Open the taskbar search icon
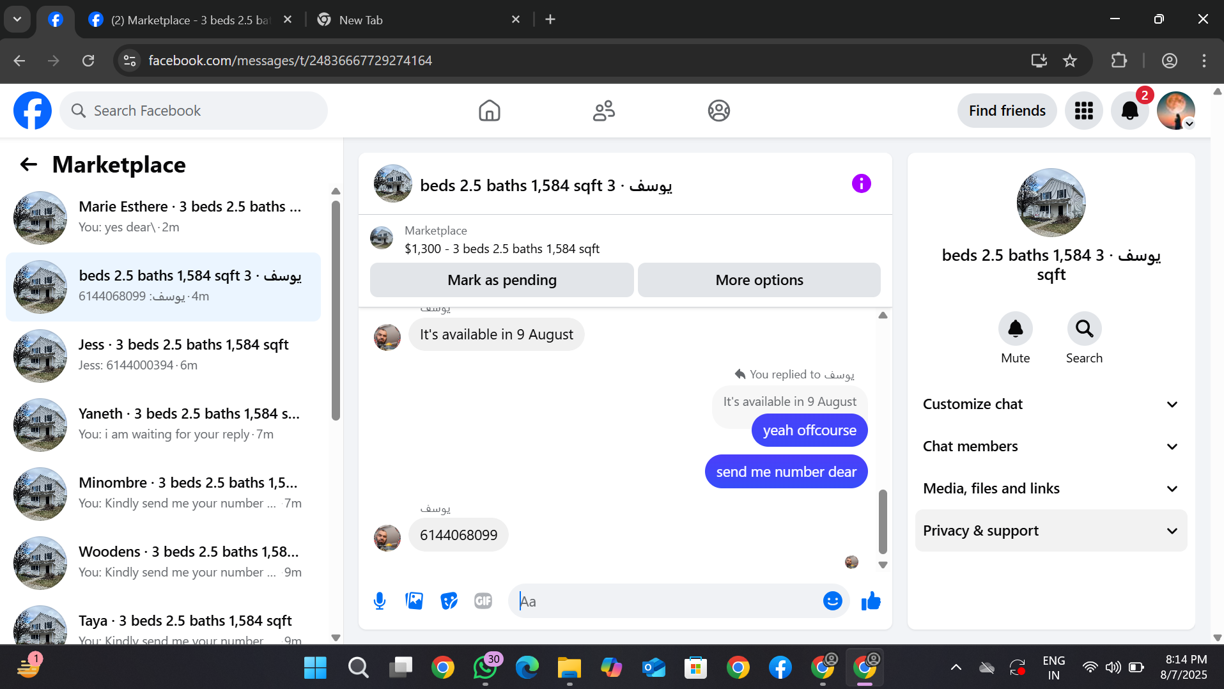Image resolution: width=1224 pixels, height=689 pixels. point(358,668)
